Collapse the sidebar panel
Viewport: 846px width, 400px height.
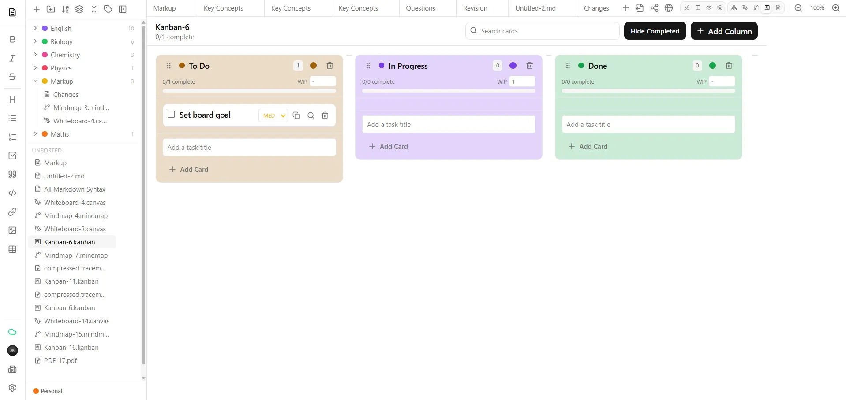click(123, 9)
